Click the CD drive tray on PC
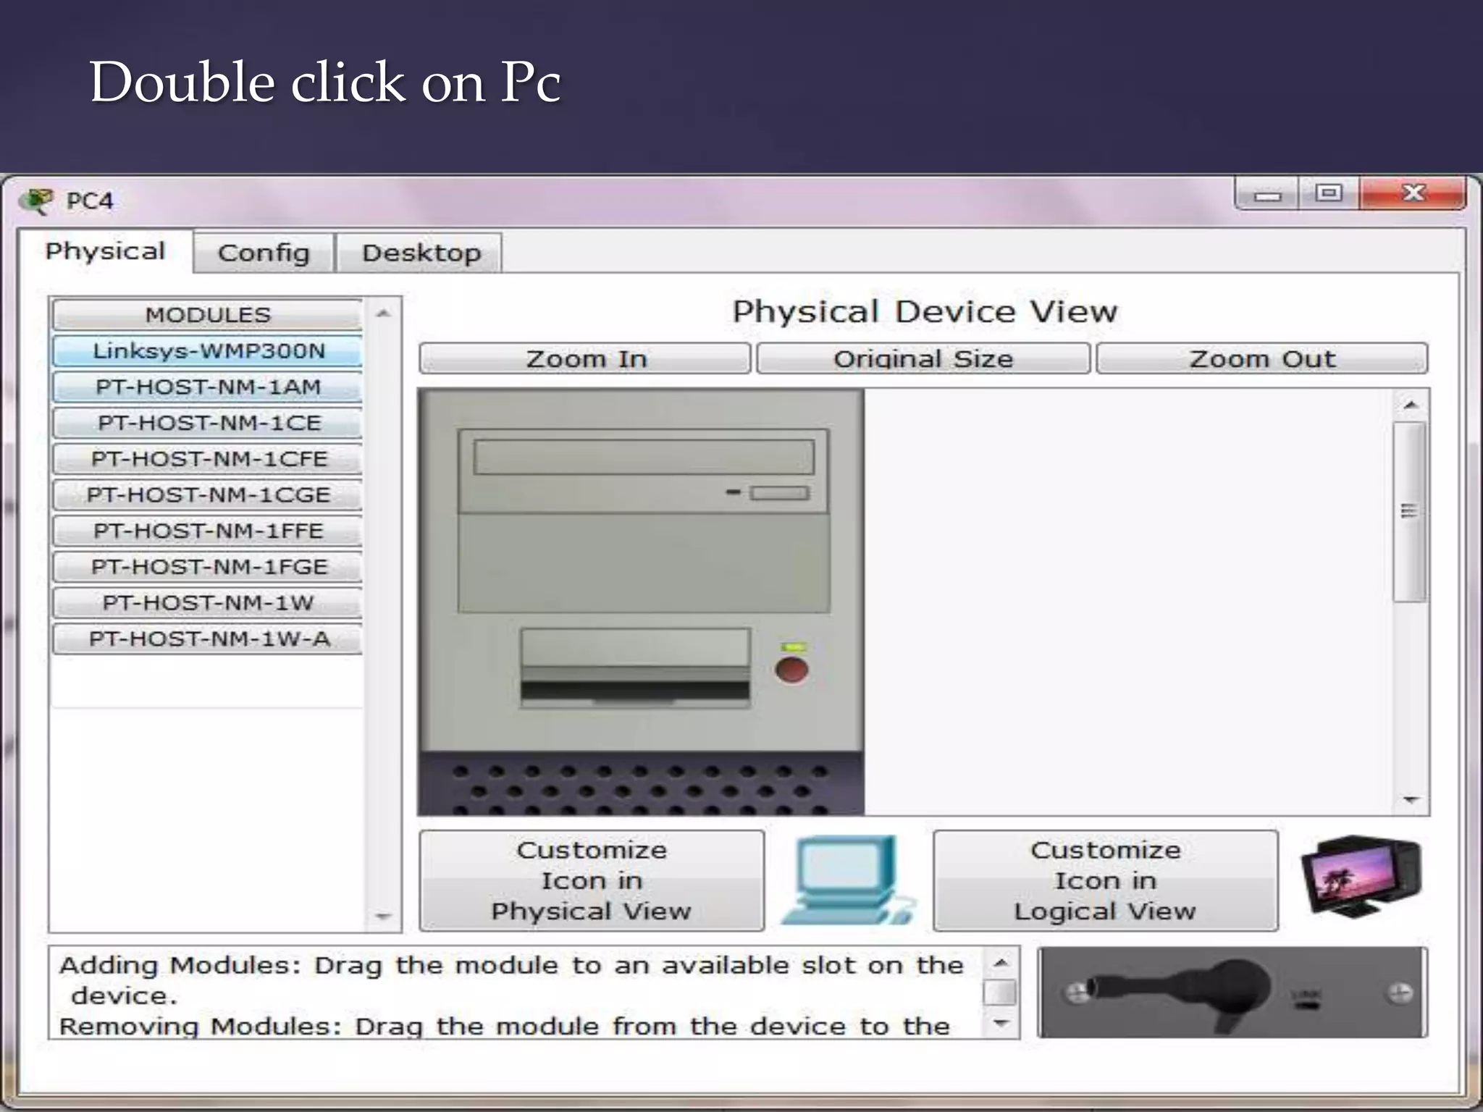This screenshot has height=1112, width=1483. pyautogui.click(x=644, y=458)
